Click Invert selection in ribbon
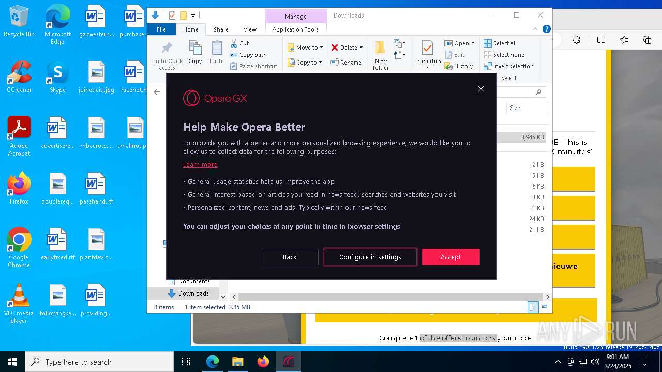The width and height of the screenshot is (662, 372). [508, 66]
